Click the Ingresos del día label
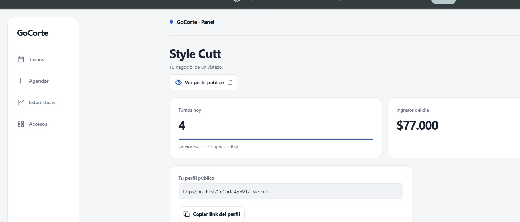The height and width of the screenshot is (222, 520). (412, 110)
